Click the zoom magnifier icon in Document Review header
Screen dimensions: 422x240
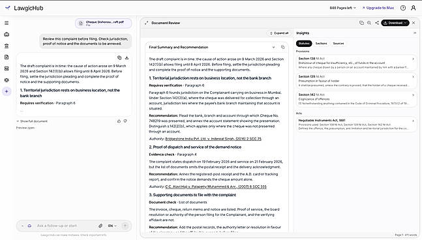tap(369, 23)
